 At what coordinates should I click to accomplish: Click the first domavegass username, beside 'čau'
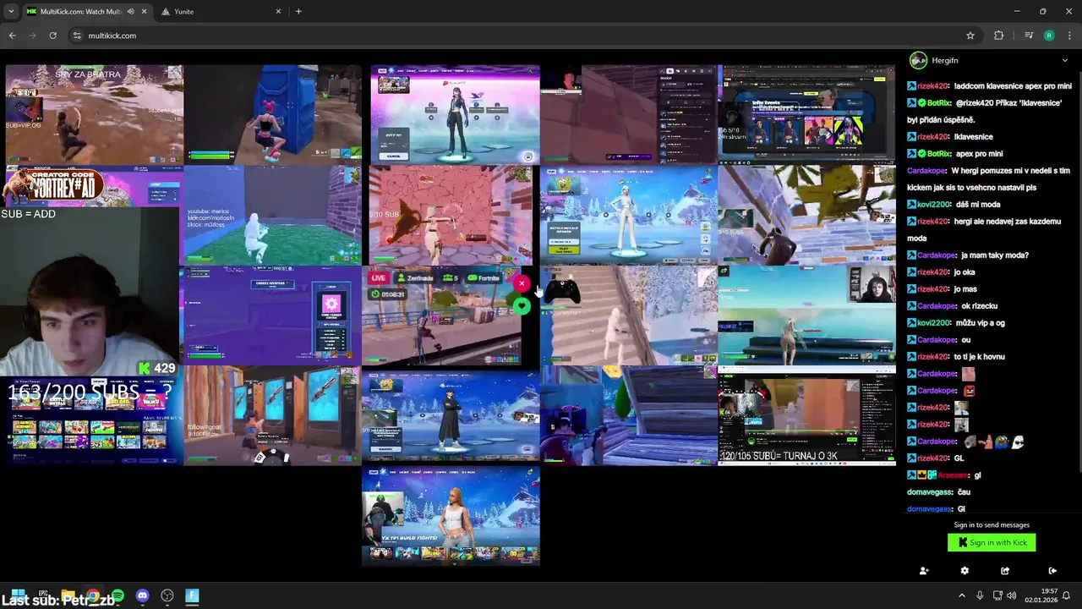coord(930,492)
